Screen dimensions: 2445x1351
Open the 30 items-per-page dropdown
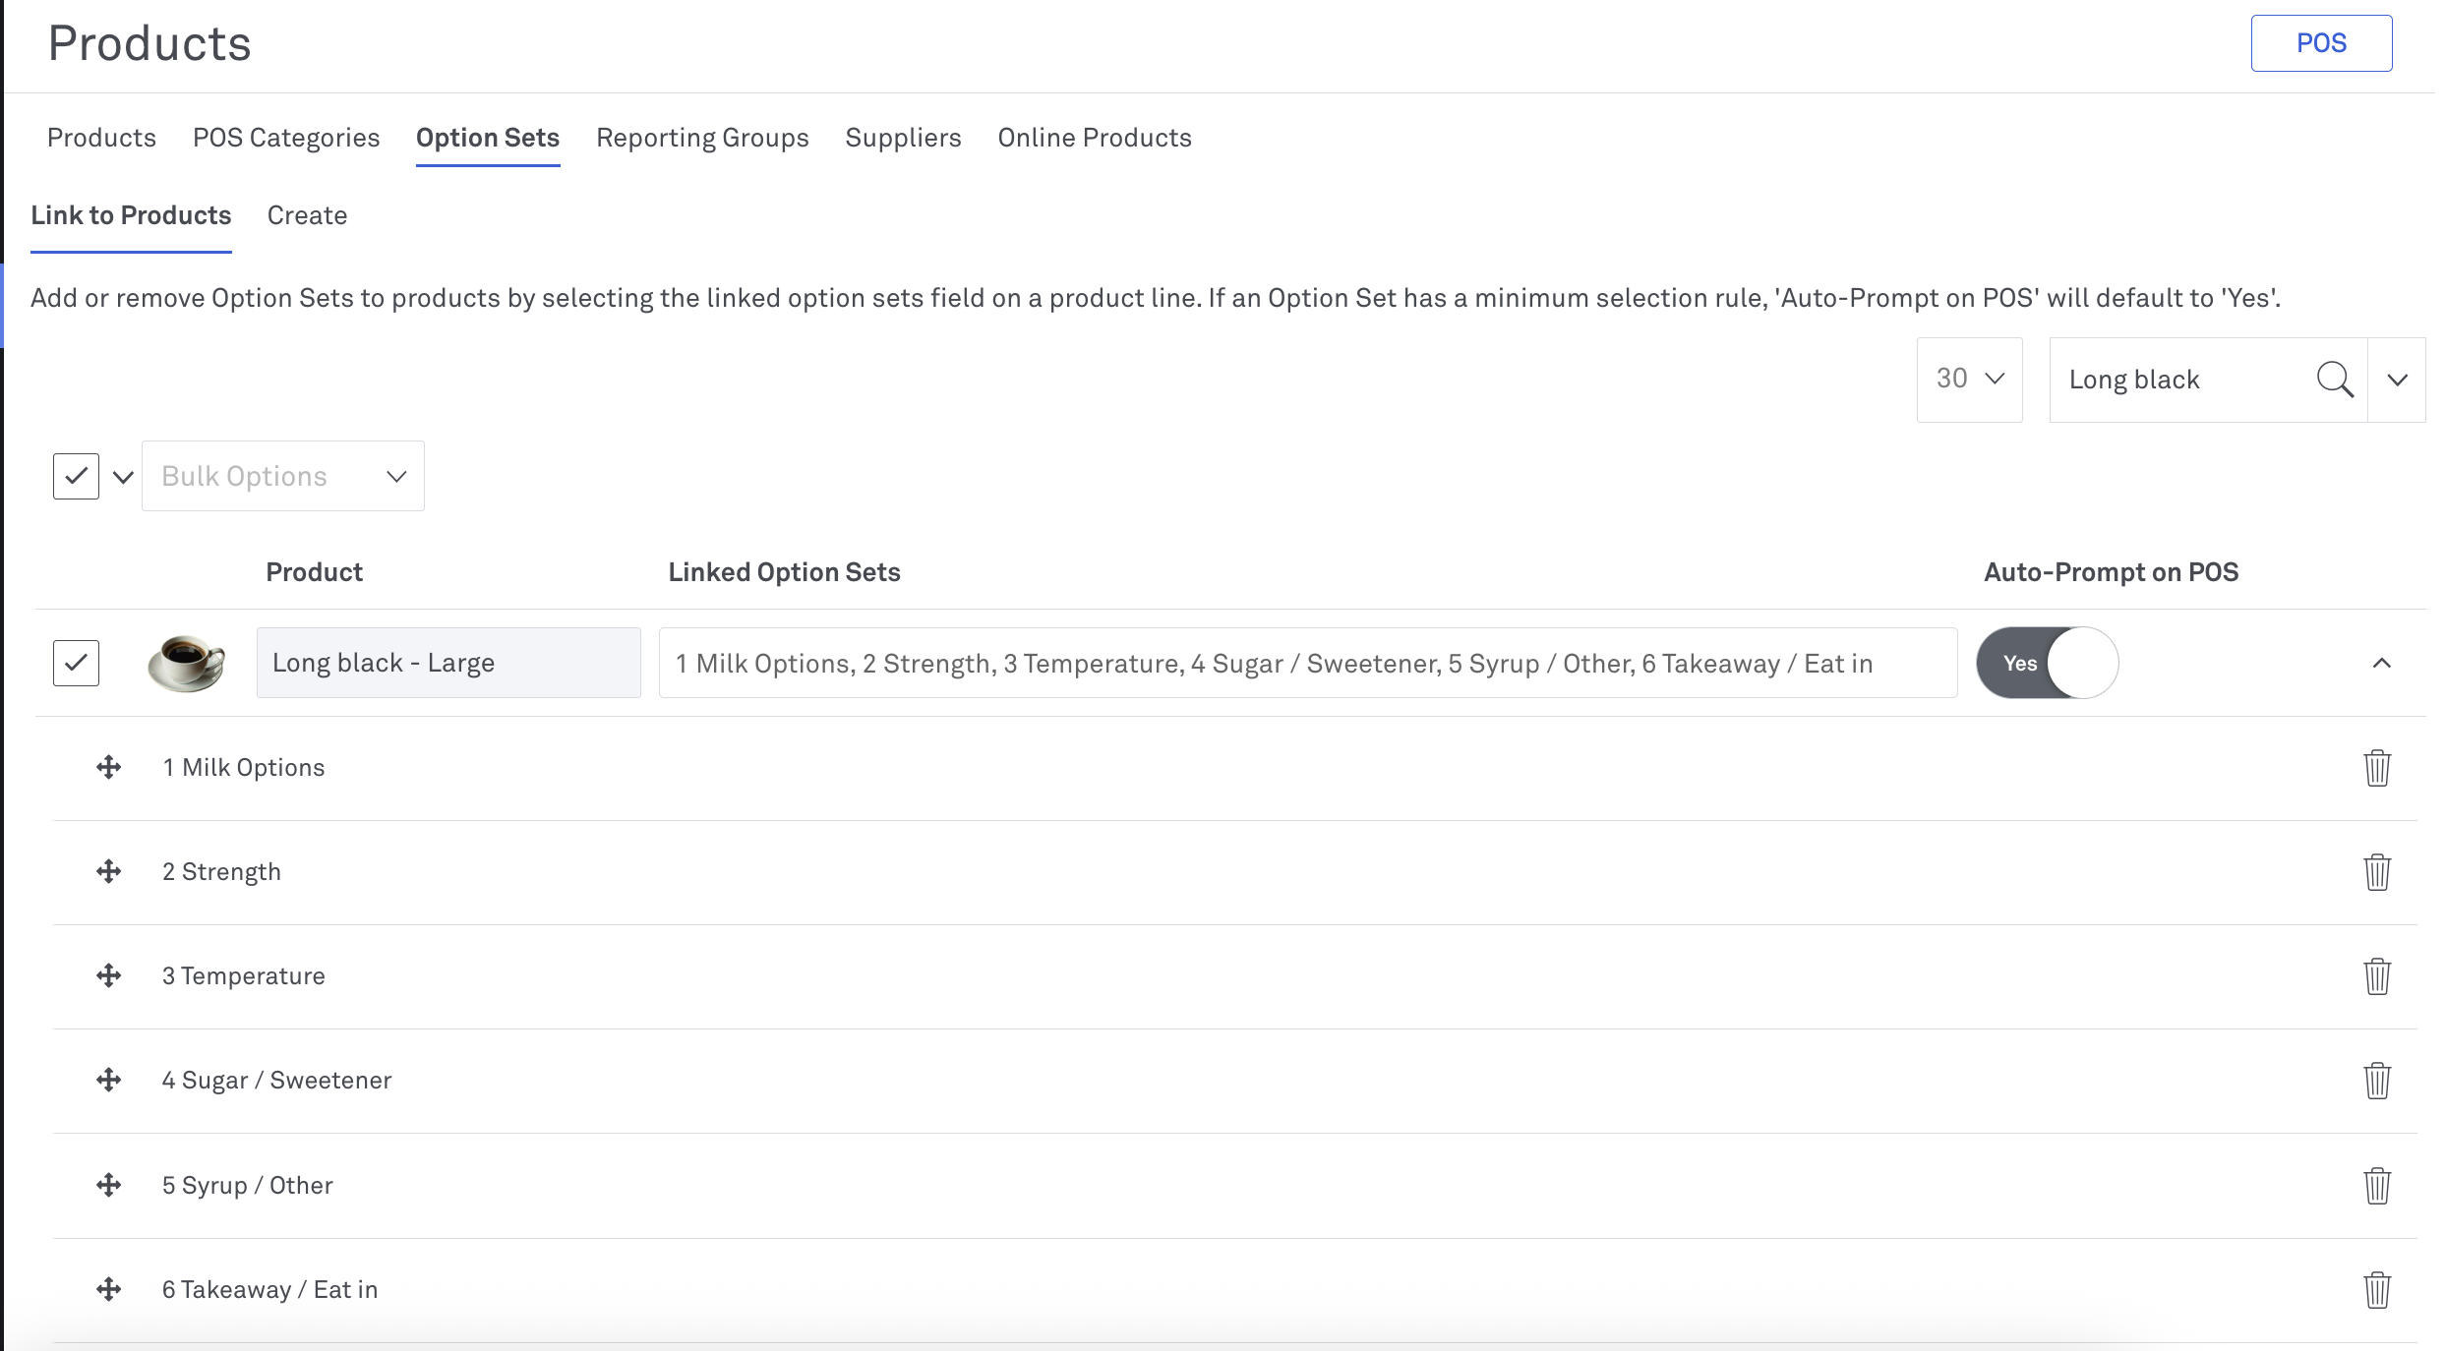click(x=1969, y=380)
